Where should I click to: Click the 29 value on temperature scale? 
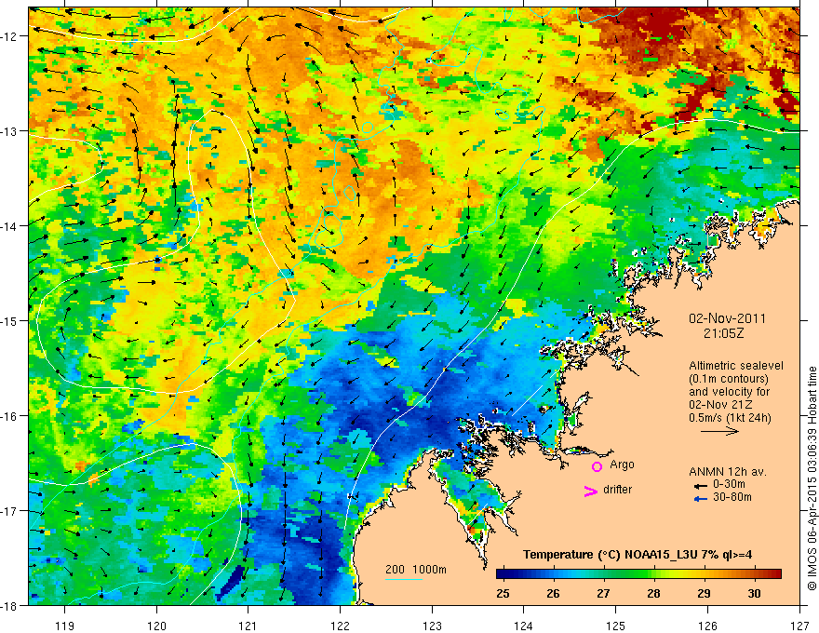tap(704, 593)
